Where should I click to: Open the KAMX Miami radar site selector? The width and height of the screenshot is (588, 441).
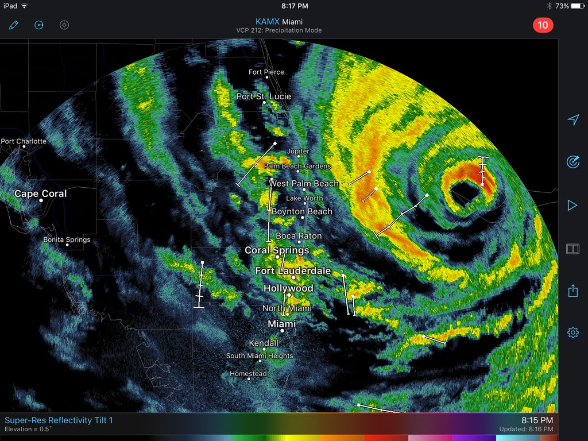pyautogui.click(x=279, y=22)
